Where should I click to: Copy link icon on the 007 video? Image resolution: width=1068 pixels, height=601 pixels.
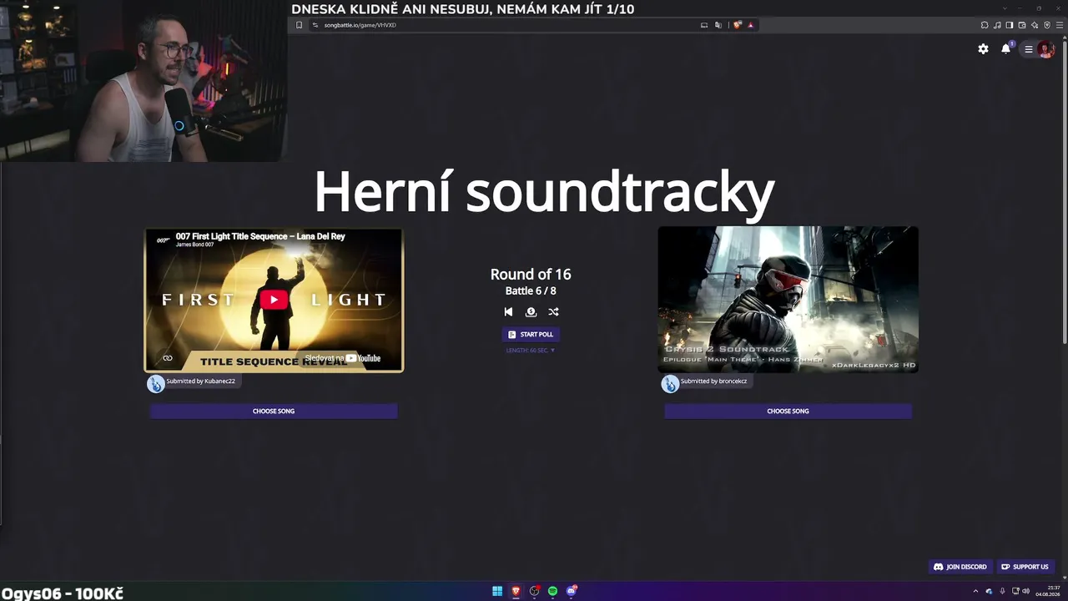click(167, 358)
